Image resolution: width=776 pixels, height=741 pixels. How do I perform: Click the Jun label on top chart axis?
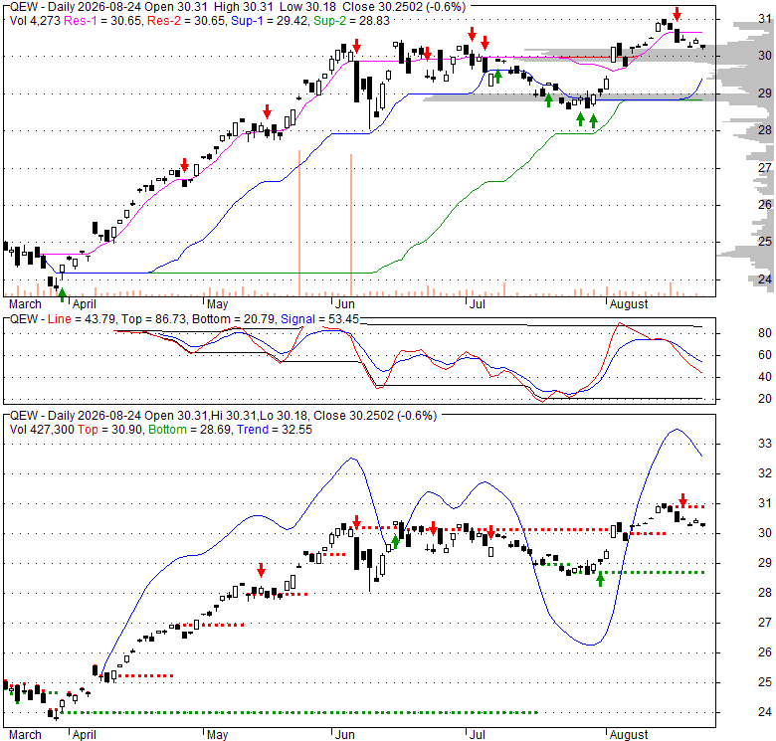[344, 304]
